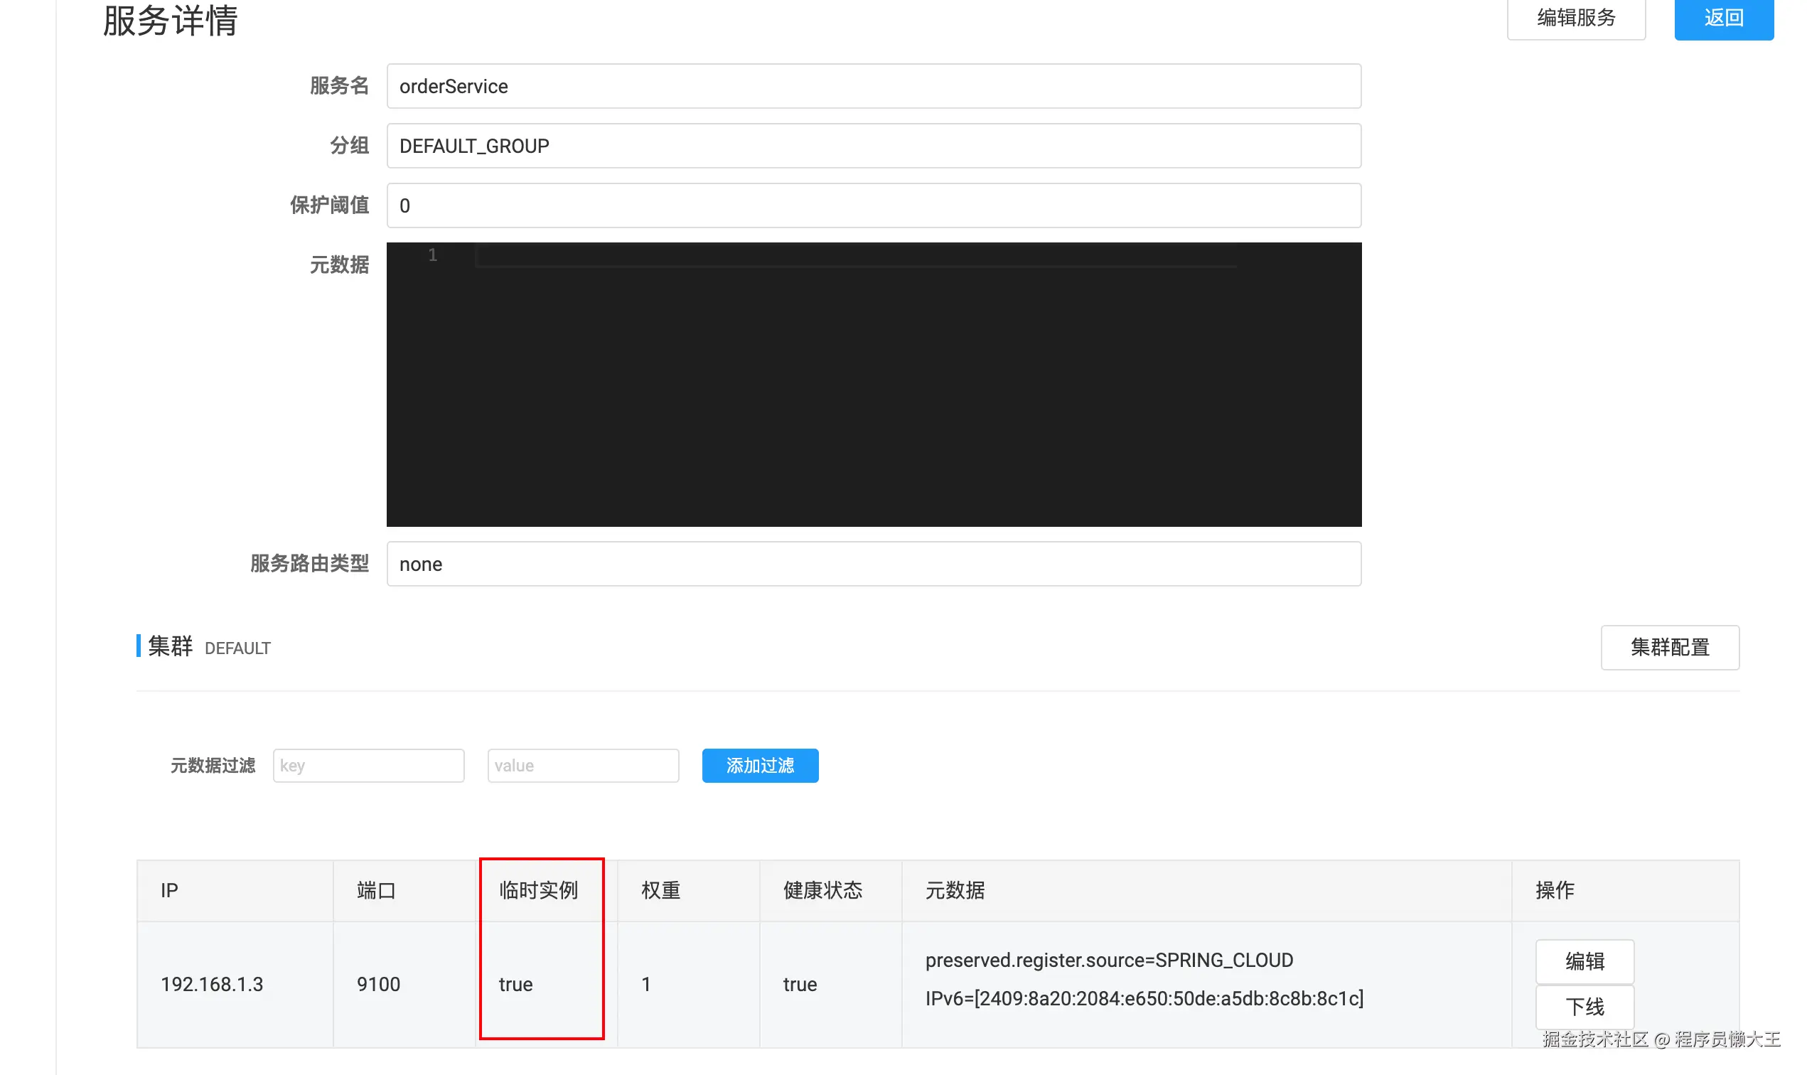Click the 健康状态 column header
This screenshot has width=1807, height=1075.
822,889
